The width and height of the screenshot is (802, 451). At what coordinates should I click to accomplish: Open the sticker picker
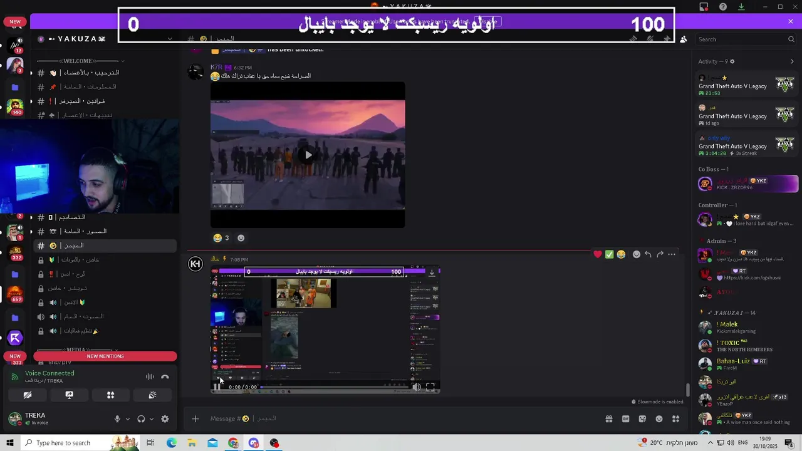pyautogui.click(x=642, y=419)
